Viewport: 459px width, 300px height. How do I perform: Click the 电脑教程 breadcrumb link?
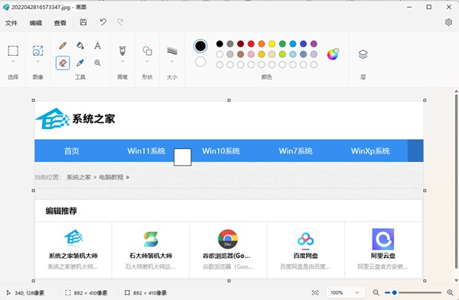point(111,177)
